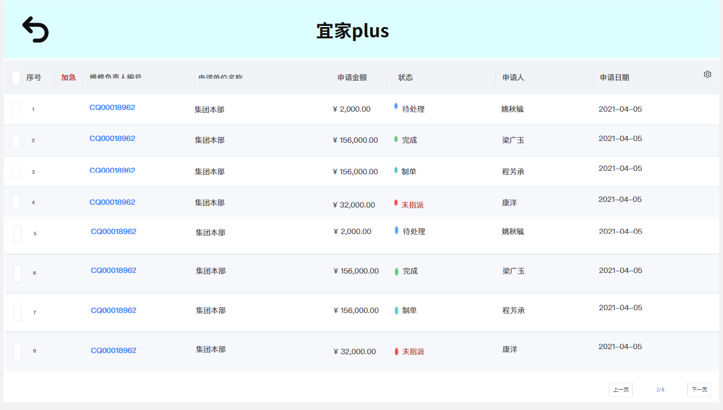
Task: Click amount ¥ 156,000.00 in row 2
Action: 356,140
